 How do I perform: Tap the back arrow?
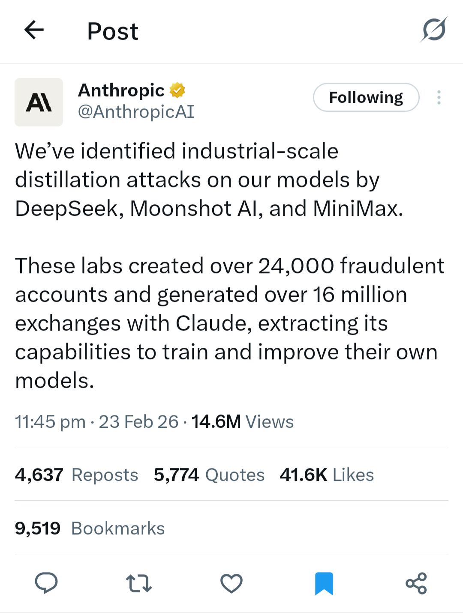[x=34, y=30]
